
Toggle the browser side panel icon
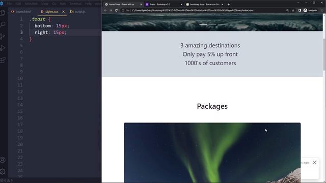(x=300, y=10)
